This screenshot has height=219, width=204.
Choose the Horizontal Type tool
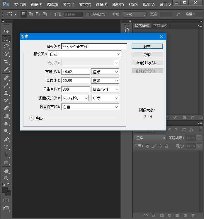[x=6, y=147]
